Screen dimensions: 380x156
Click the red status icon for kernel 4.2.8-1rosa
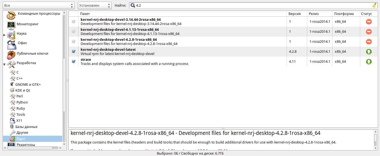click(x=369, y=42)
